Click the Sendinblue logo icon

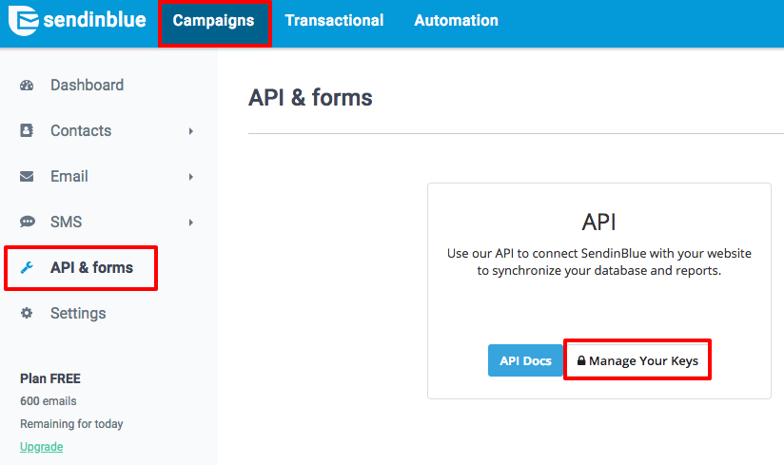click(x=23, y=20)
